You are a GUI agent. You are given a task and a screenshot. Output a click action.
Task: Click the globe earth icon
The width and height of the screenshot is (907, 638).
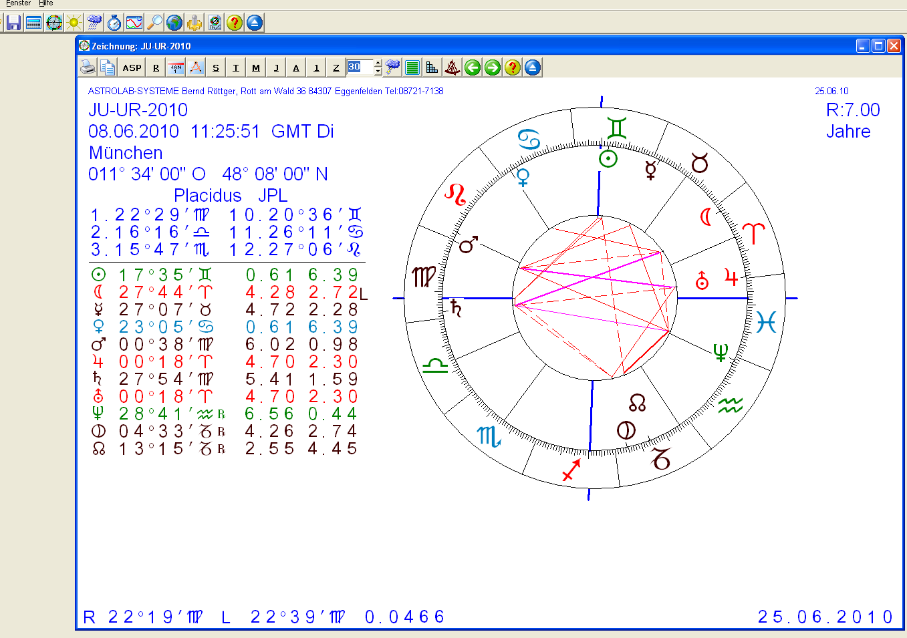[x=174, y=23]
